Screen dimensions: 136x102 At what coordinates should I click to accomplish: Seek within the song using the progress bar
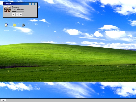coord(18,11)
